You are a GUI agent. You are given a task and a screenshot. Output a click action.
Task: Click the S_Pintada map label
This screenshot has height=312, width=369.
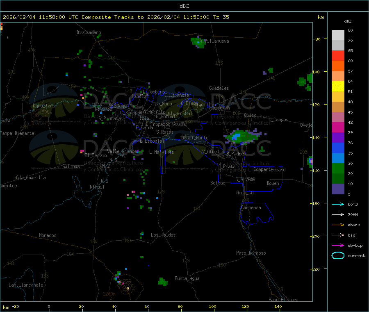(x=109, y=118)
